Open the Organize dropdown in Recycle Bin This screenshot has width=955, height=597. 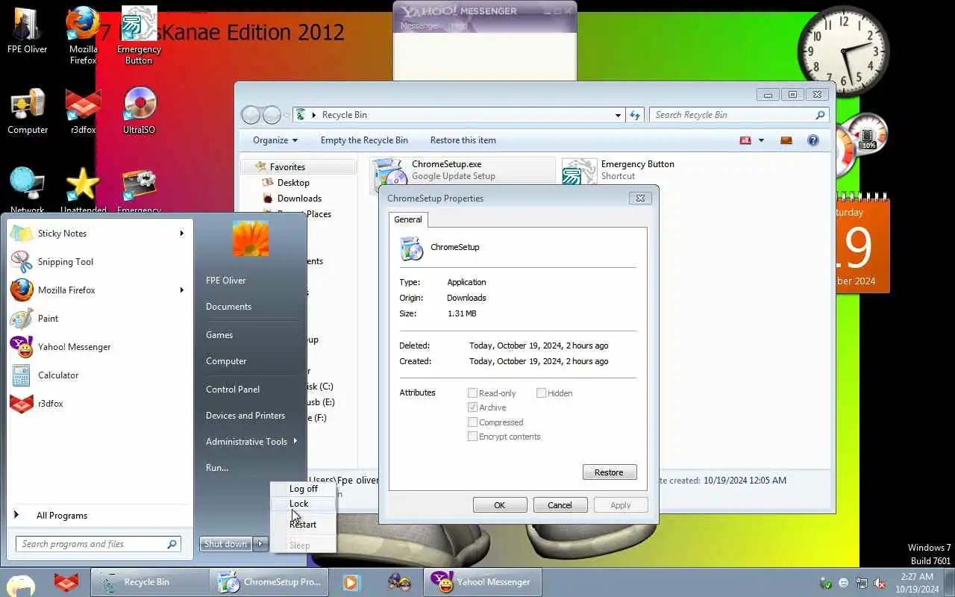pyautogui.click(x=275, y=140)
